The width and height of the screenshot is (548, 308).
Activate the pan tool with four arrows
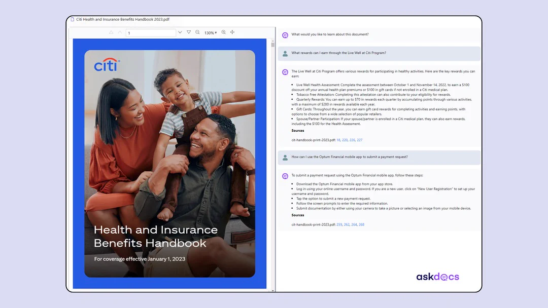232,32
